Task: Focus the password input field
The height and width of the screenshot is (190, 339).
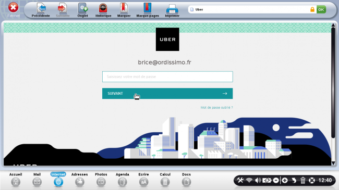Action: (x=167, y=77)
